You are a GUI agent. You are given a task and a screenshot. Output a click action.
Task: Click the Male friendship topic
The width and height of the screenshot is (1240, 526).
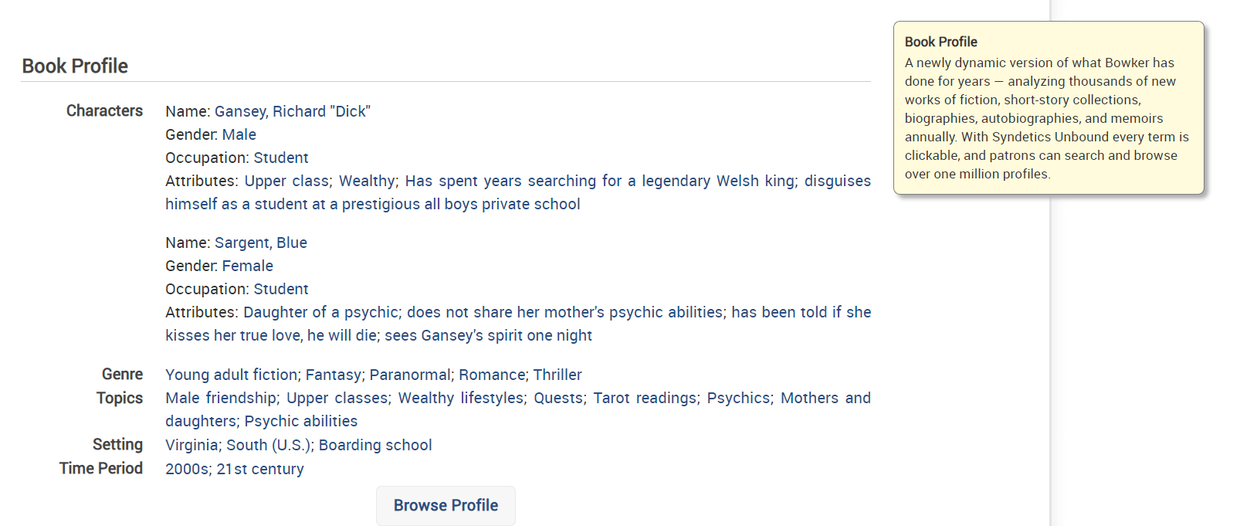click(221, 398)
